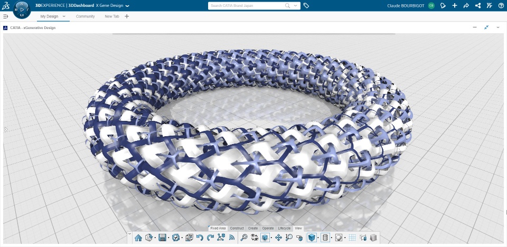Click the Dassault Systèmes 3DS logo
This screenshot has height=247, width=507.
[5, 6]
